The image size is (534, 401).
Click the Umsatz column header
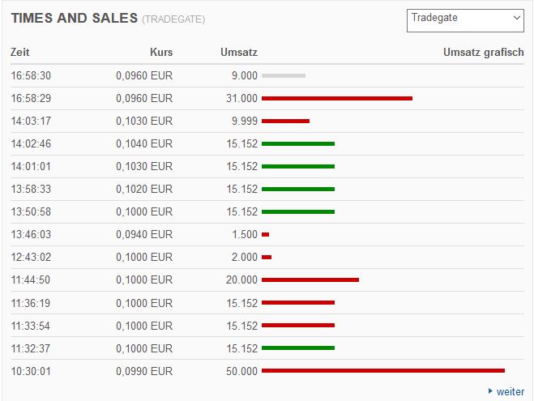pos(239,53)
